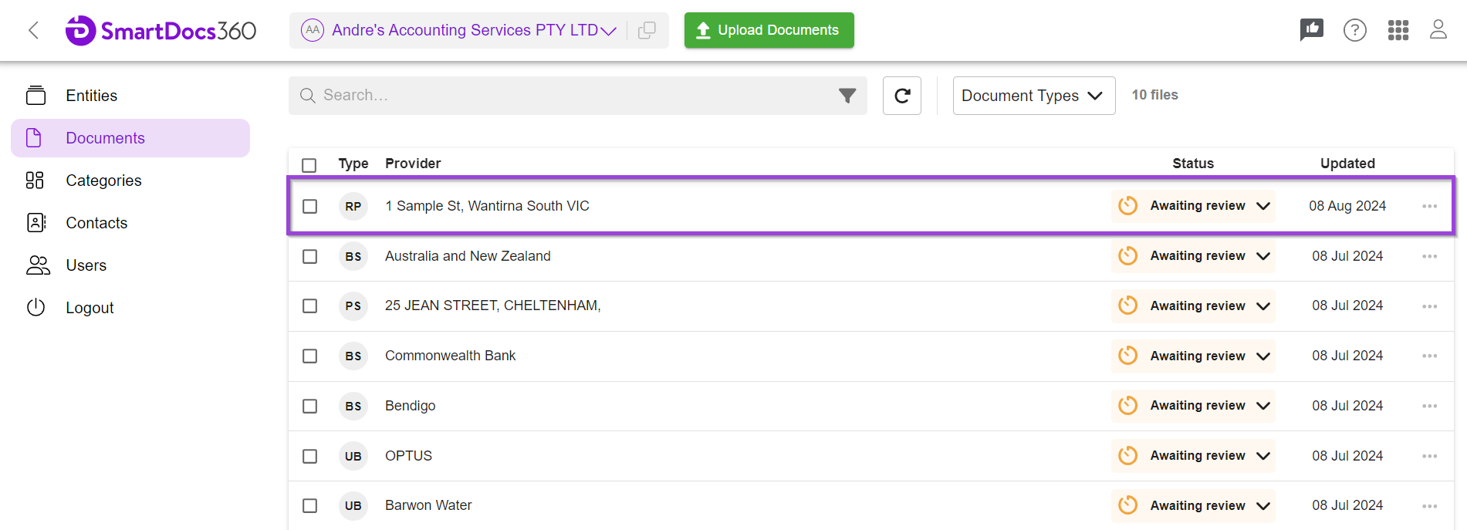Open the user profile icon

pyautogui.click(x=1438, y=30)
